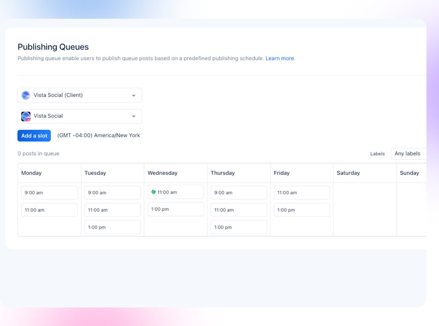Open the Vista Social profile dropdown arrow
The height and width of the screenshot is (326, 439).
click(134, 117)
